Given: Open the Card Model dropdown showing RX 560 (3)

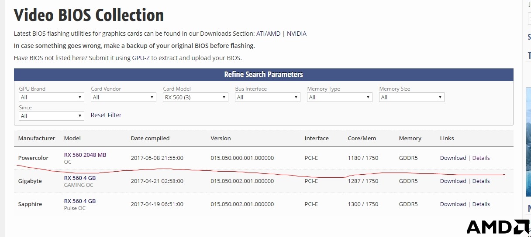Looking at the screenshot, I should click(196, 97).
